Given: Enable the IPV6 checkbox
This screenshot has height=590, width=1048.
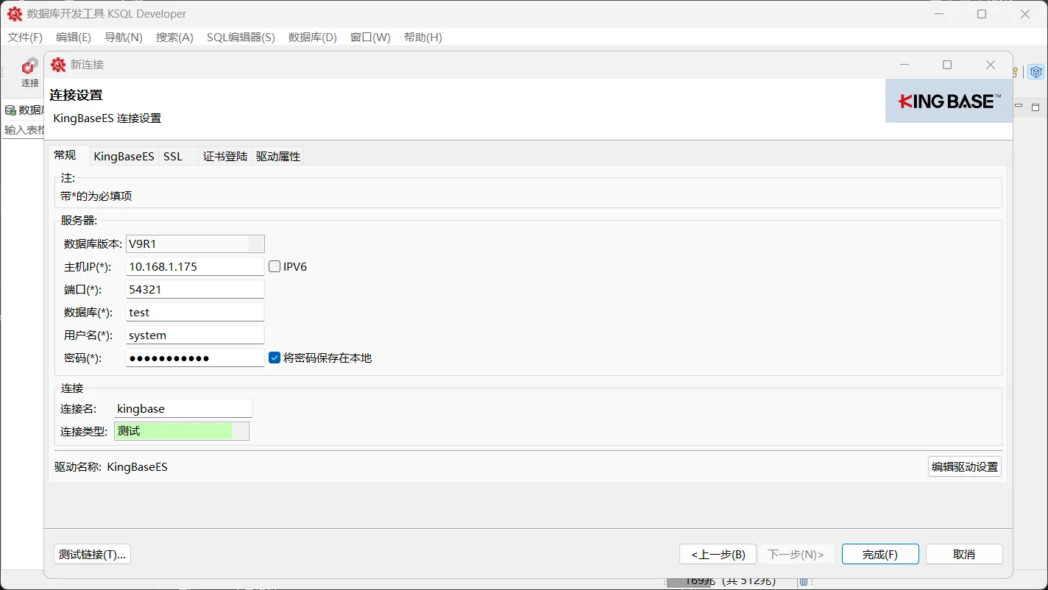Looking at the screenshot, I should pos(274,266).
